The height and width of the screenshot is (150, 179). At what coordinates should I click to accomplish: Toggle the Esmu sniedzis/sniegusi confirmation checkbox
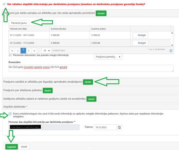[x=10, y=114]
